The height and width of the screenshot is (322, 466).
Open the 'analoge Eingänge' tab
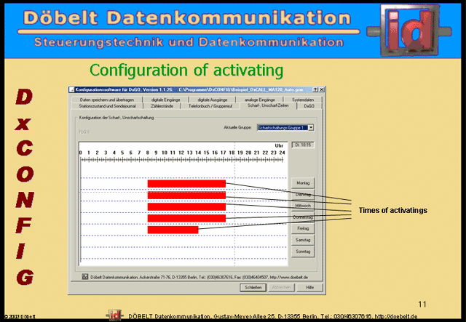pyautogui.click(x=259, y=100)
